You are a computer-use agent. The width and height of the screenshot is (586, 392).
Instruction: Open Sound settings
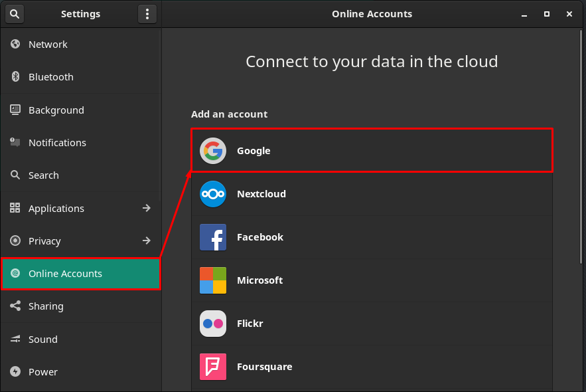(x=81, y=340)
